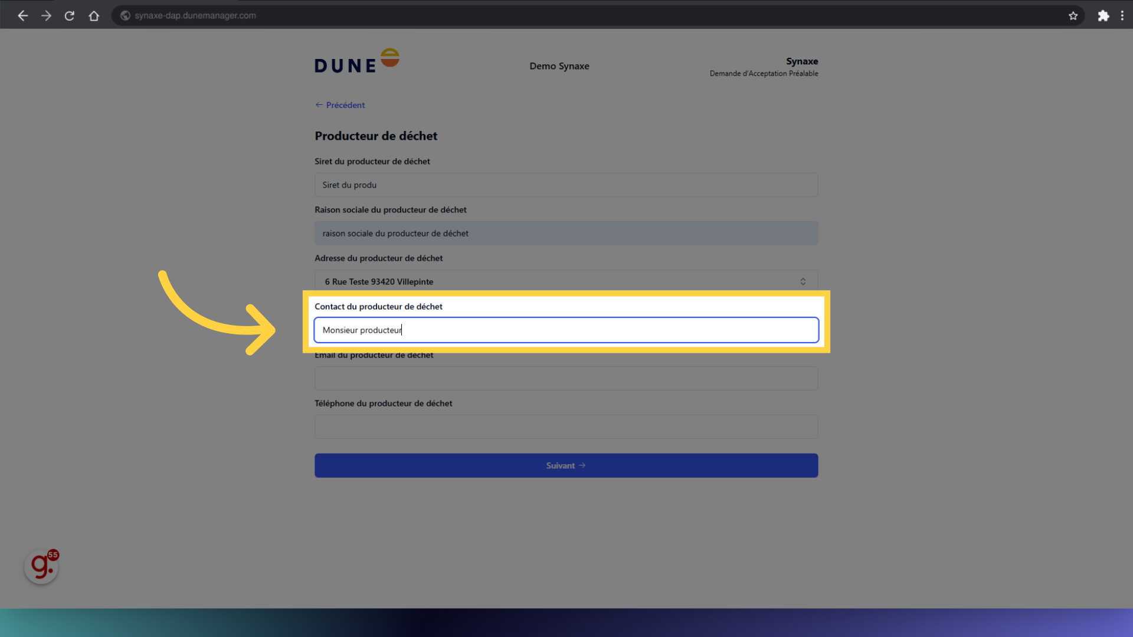The width and height of the screenshot is (1133, 637).
Task: Focus the Siret du producteur field
Action: [566, 185]
